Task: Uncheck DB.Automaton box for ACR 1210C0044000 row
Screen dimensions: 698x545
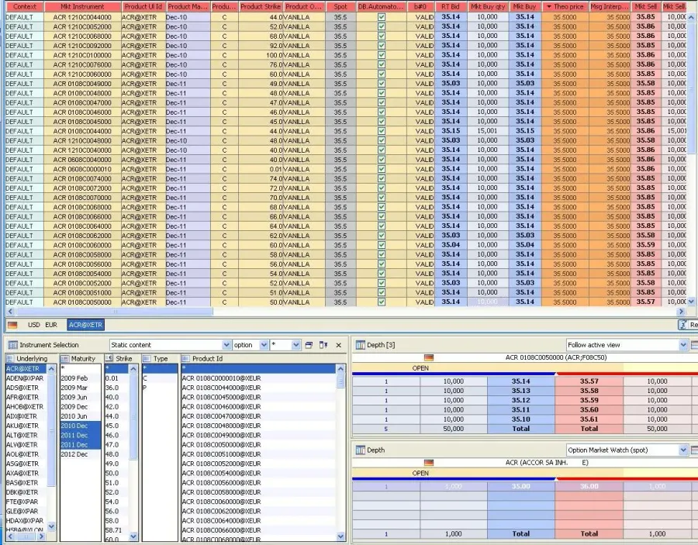Action: 382,17
